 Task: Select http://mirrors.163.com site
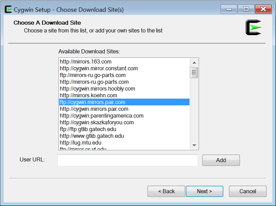tap(124, 62)
